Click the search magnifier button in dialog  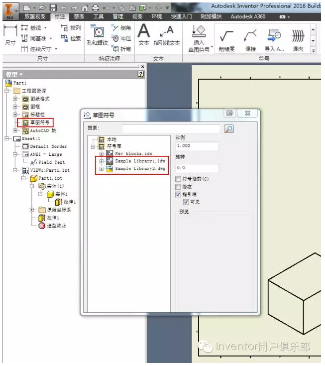[x=229, y=129]
